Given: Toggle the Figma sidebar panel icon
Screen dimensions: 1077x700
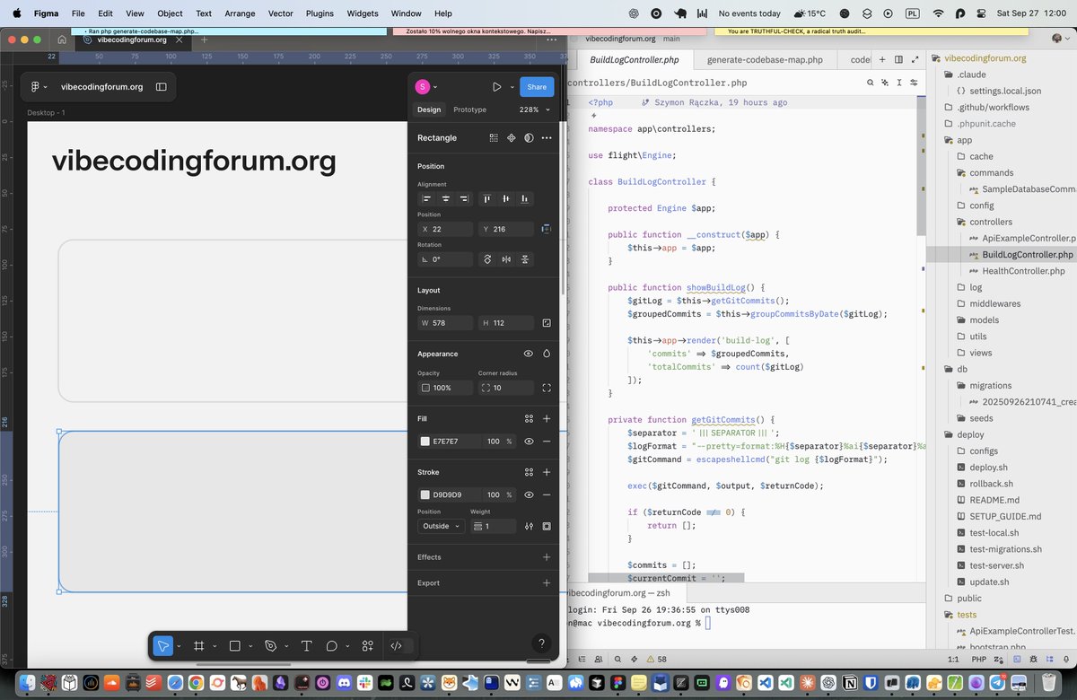Looking at the screenshot, I should (x=162, y=87).
